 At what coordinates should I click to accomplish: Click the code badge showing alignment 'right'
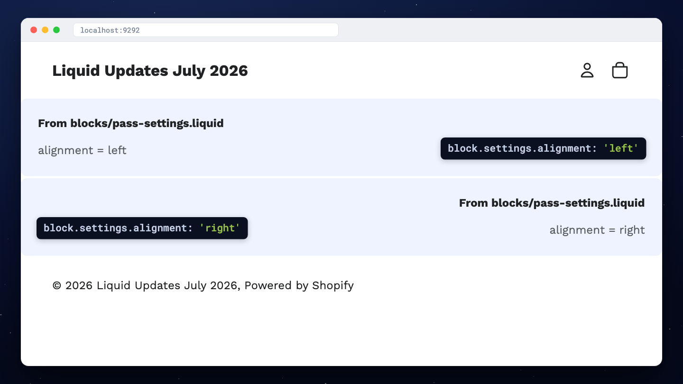click(x=142, y=228)
